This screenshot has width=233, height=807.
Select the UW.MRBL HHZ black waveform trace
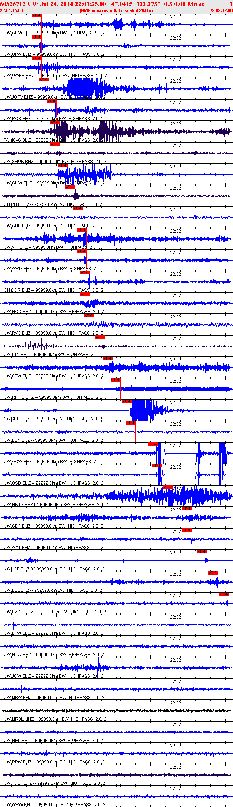point(116,711)
